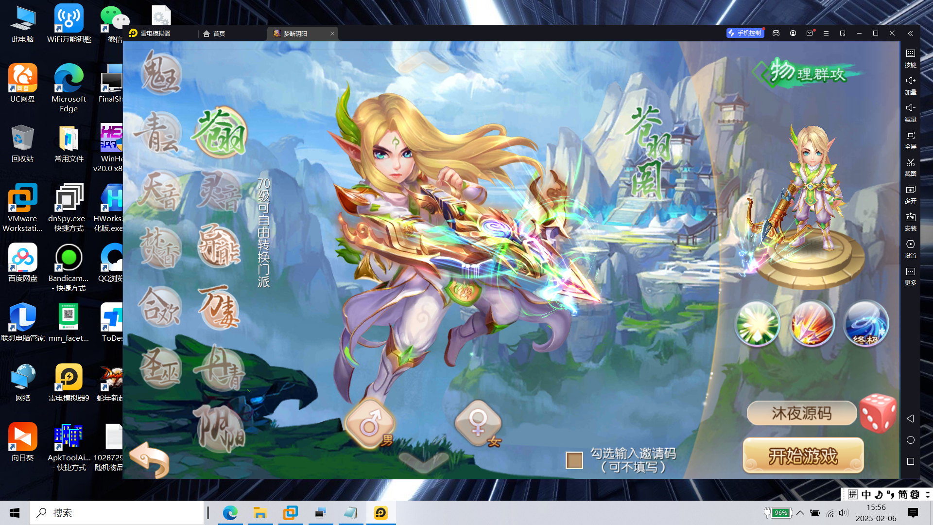The height and width of the screenshot is (525, 933).
Task: Select the green burst skill icon
Action: click(x=757, y=324)
